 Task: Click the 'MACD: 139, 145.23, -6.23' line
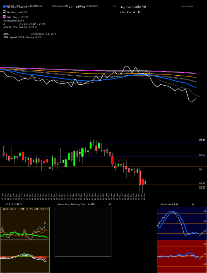20,27
